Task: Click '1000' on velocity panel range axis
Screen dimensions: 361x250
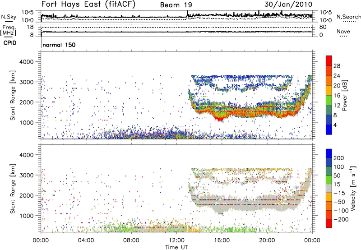Action: coord(27,216)
